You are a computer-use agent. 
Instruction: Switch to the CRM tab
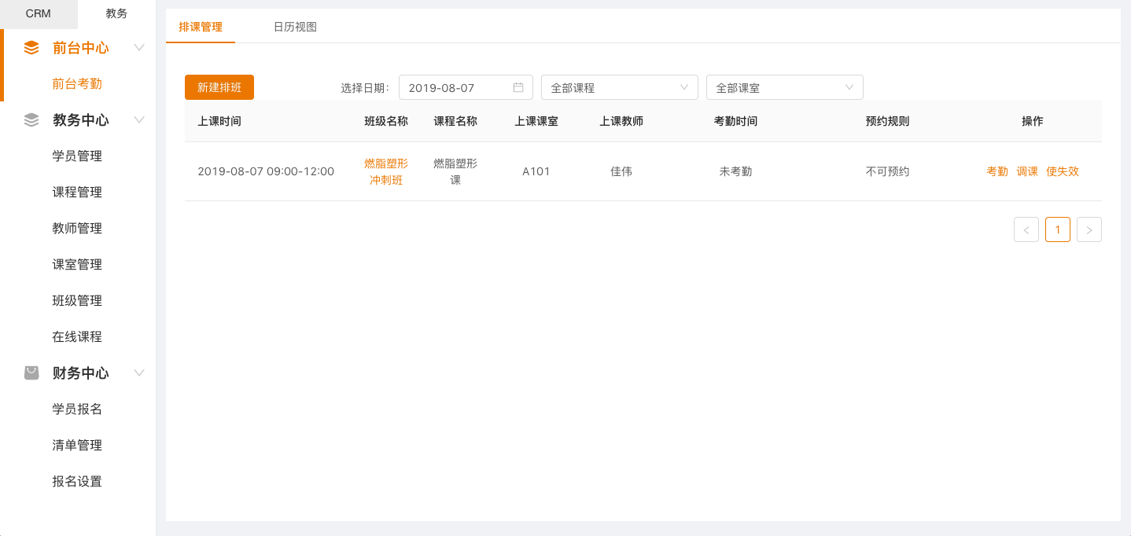click(x=39, y=13)
